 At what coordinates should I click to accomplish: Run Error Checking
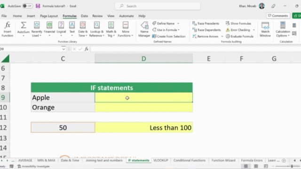pos(238,30)
